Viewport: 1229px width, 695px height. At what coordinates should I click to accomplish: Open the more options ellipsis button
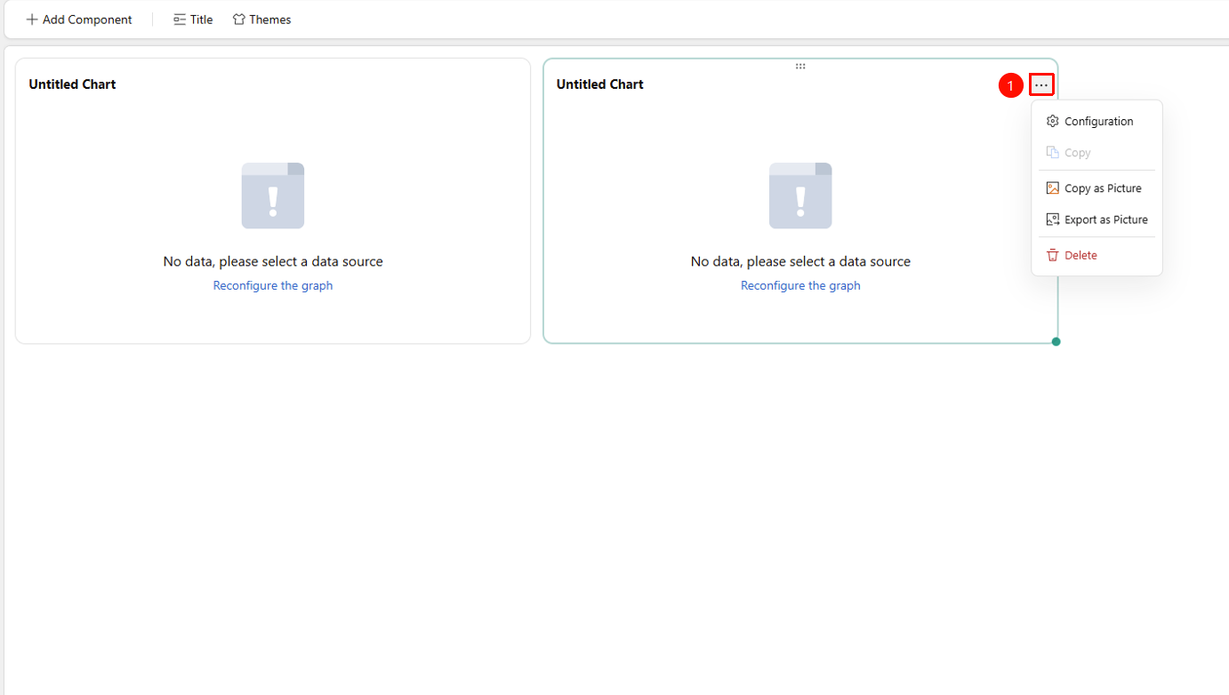(1041, 85)
